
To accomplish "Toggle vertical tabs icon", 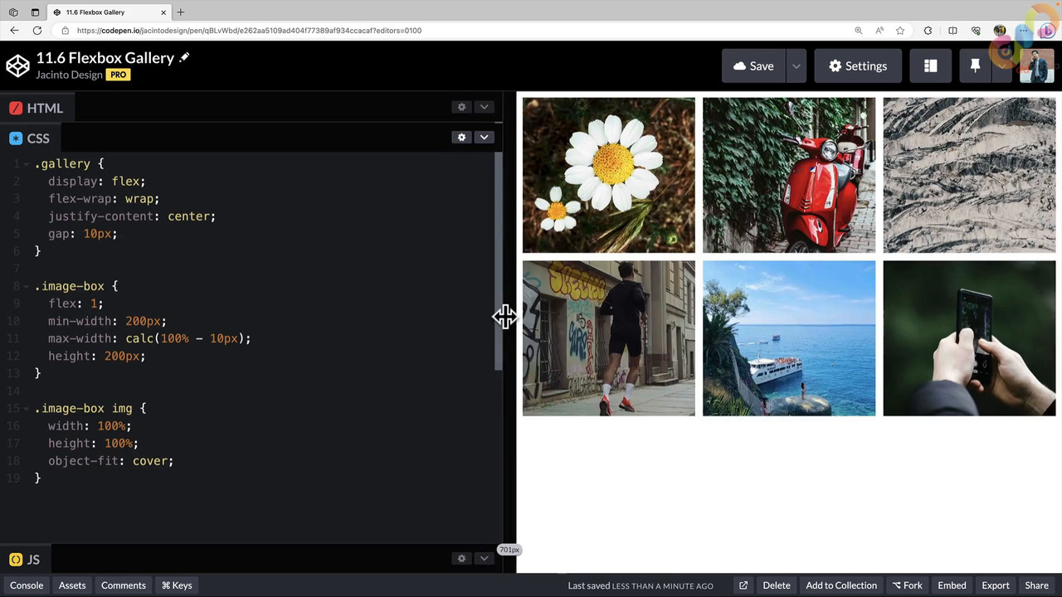I will (x=35, y=12).
